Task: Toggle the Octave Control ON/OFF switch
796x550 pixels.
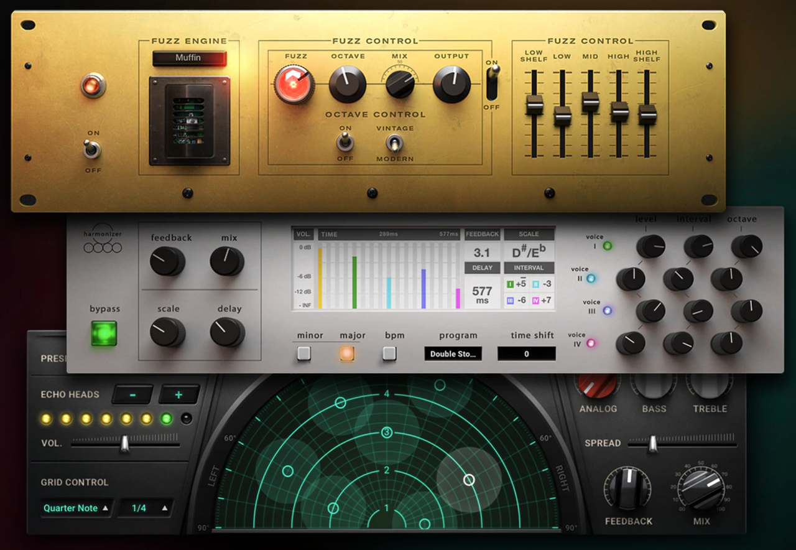Action: [x=345, y=142]
